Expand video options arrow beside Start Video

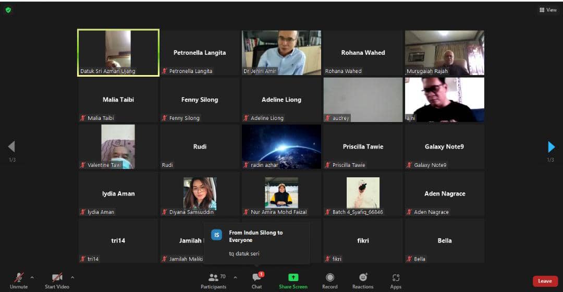tap(72, 277)
